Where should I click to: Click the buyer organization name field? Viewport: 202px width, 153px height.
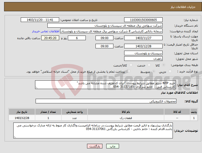(x=105, y=26)
